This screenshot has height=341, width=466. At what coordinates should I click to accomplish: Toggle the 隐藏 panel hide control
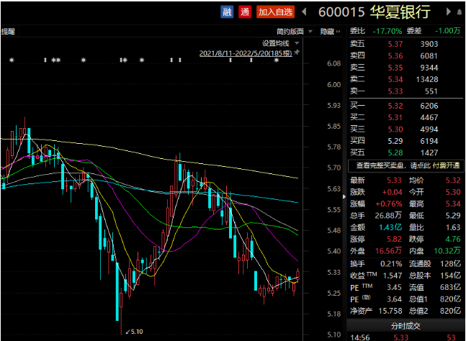point(328,32)
